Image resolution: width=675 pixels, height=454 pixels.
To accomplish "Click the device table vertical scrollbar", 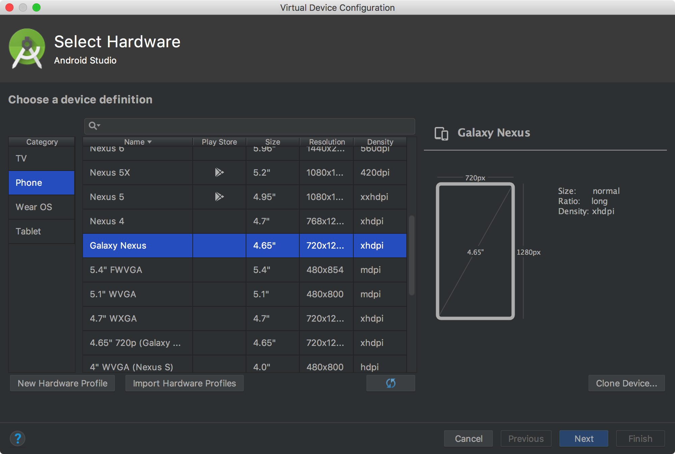I will (412, 255).
